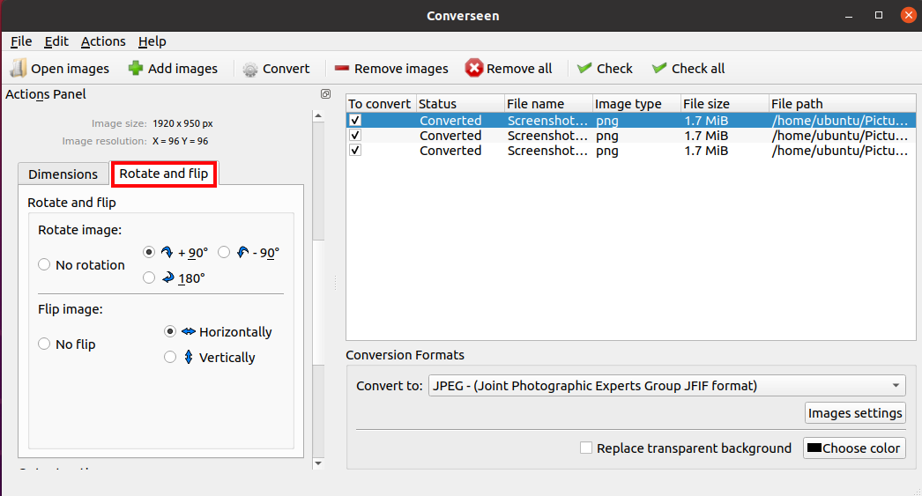Select the Vertically flip radio button
This screenshot has width=922, height=496.
point(170,357)
